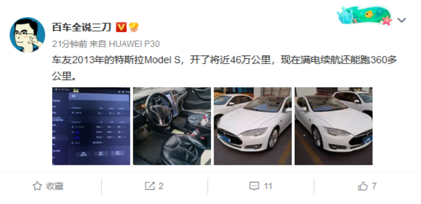
Task: Open the Model S interior photo
Action: (x=172, y=126)
